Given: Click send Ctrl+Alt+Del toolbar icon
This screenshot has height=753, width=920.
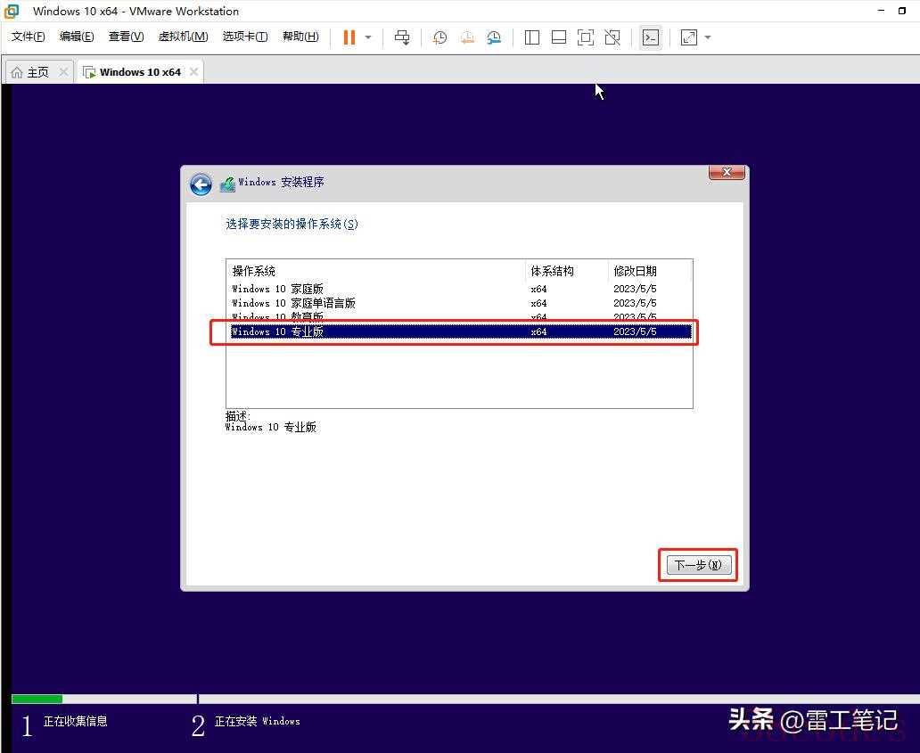Looking at the screenshot, I should (402, 37).
